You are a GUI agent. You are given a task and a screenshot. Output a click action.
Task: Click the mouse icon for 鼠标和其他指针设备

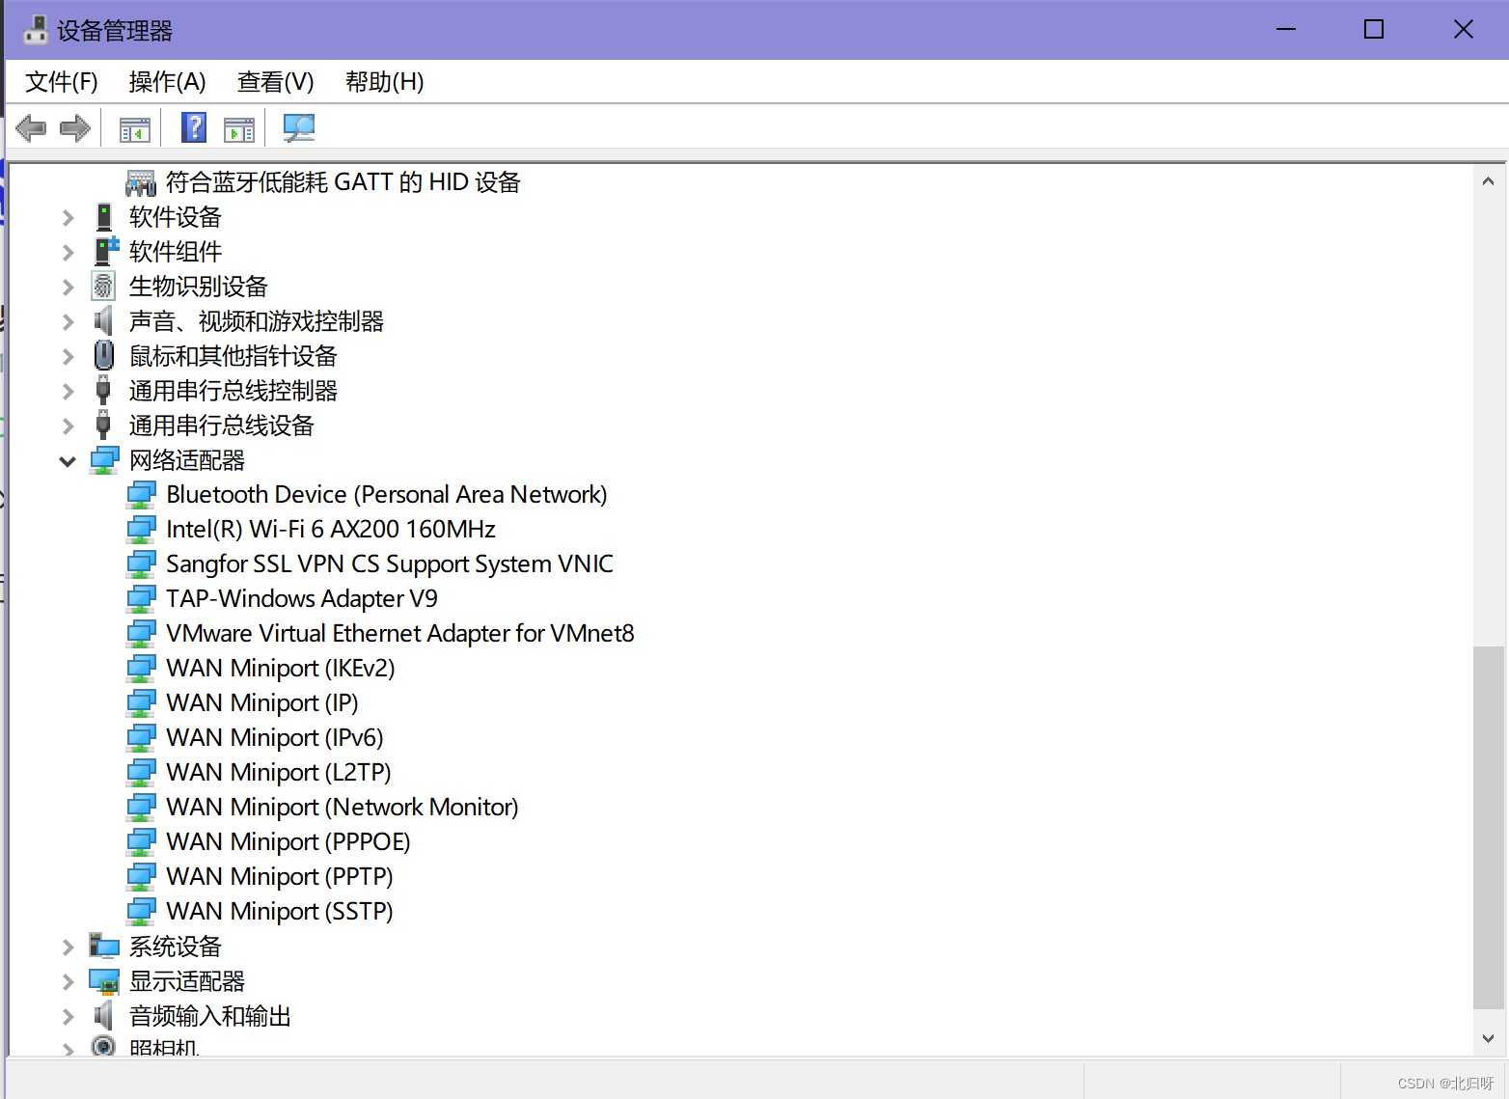(104, 356)
